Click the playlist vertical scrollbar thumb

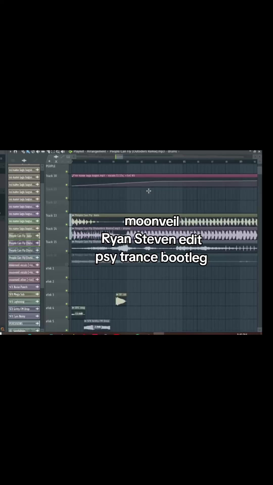[x=259, y=170]
